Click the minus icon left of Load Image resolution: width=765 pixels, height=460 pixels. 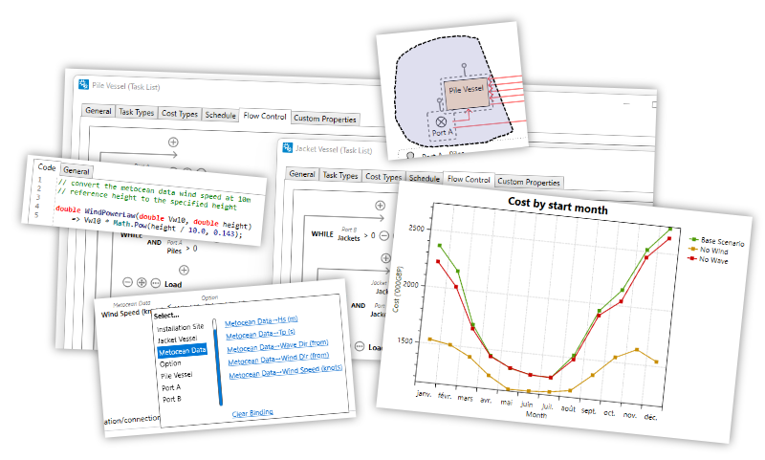point(127,283)
